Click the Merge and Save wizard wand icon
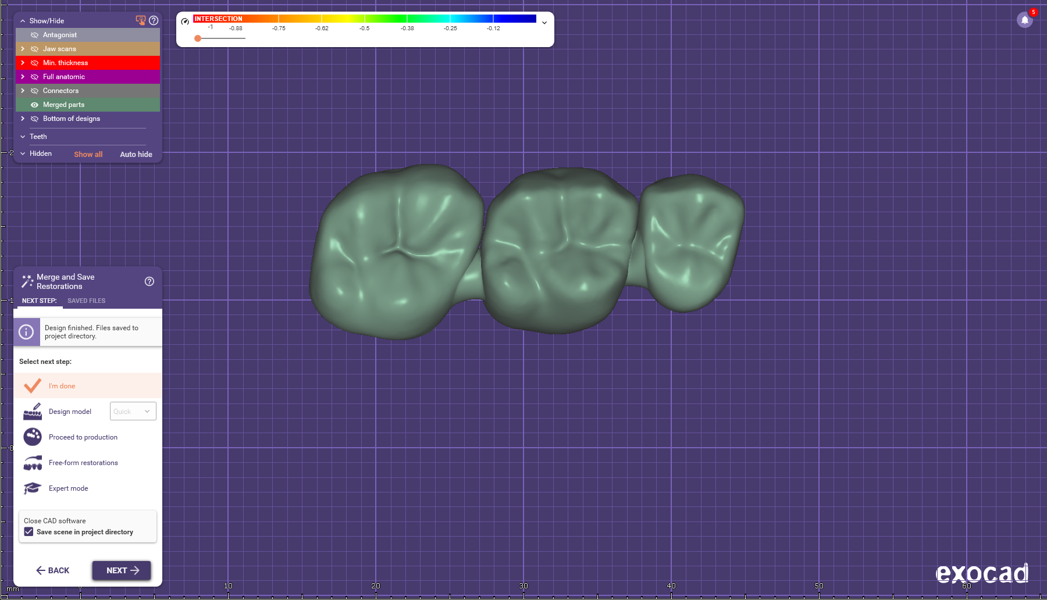 click(x=27, y=281)
